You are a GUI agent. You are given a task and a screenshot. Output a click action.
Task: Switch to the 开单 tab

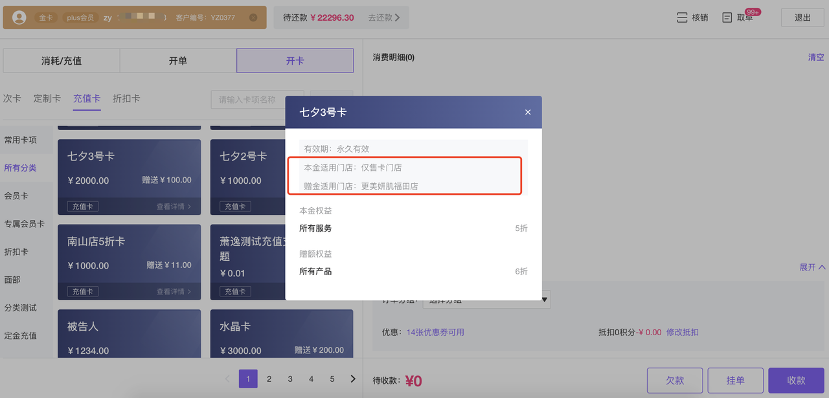point(178,61)
